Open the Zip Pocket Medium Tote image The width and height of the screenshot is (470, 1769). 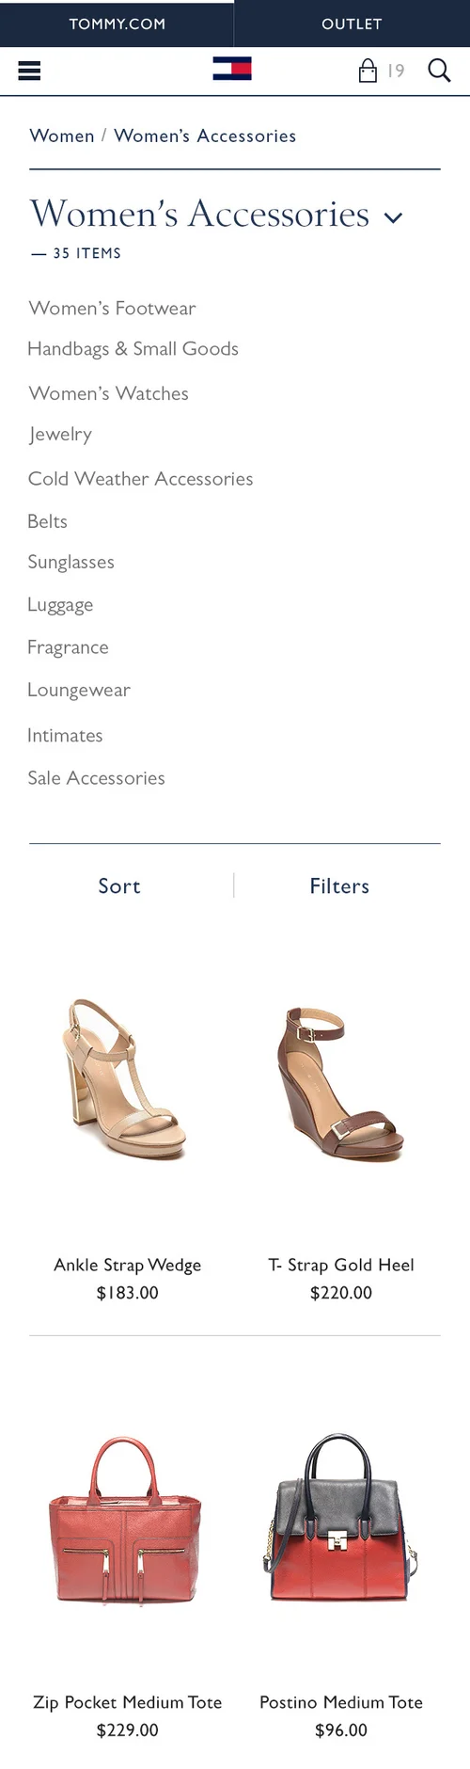click(126, 1522)
